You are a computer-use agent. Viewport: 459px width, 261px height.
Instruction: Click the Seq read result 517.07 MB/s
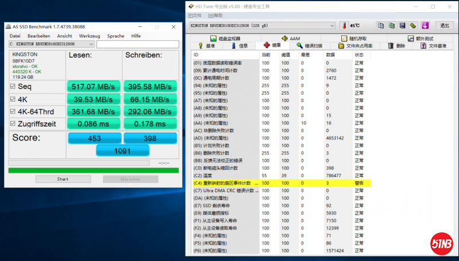[94, 87]
